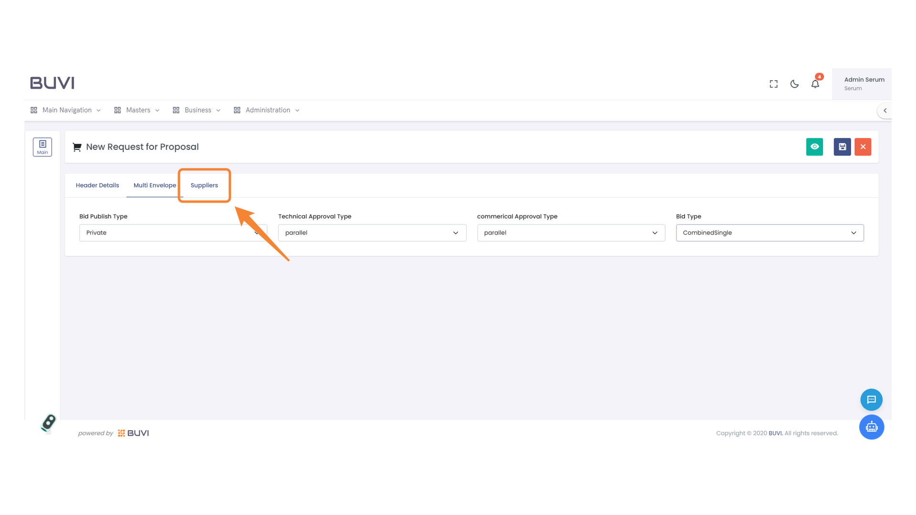Open the commerical Approval Type combo box

[x=571, y=233]
